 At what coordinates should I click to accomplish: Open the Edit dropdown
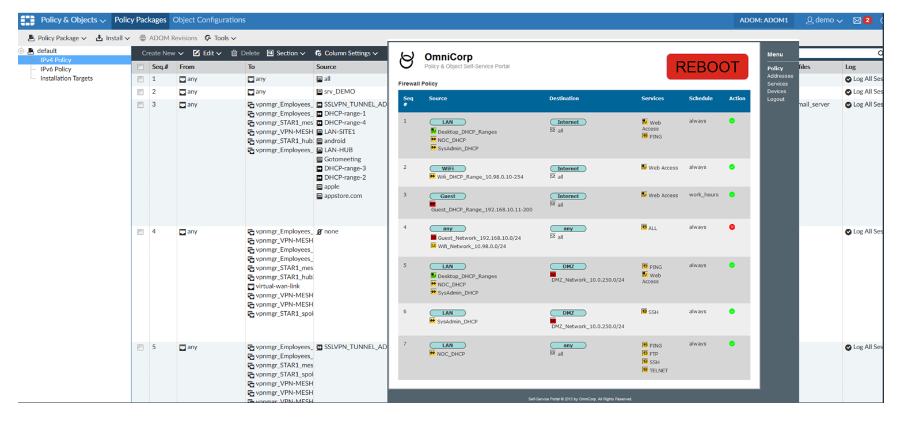point(207,53)
